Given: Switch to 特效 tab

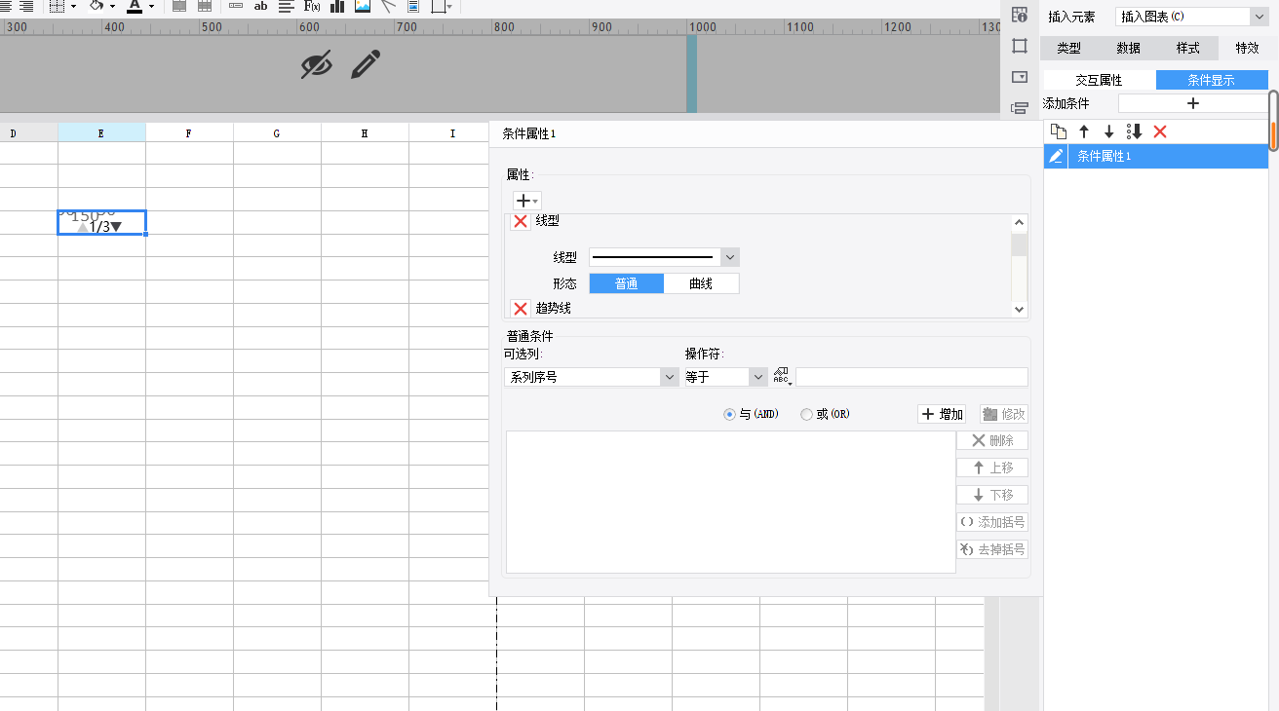Looking at the screenshot, I should 1247,48.
